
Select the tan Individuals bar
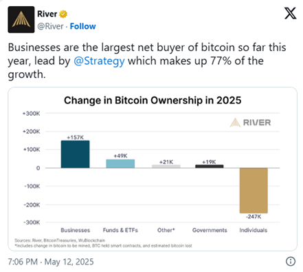(x=254, y=191)
